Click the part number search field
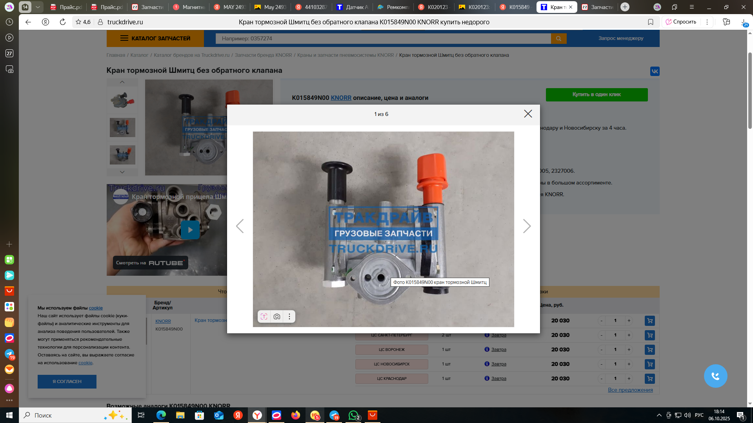The height and width of the screenshot is (423, 753). (383, 38)
